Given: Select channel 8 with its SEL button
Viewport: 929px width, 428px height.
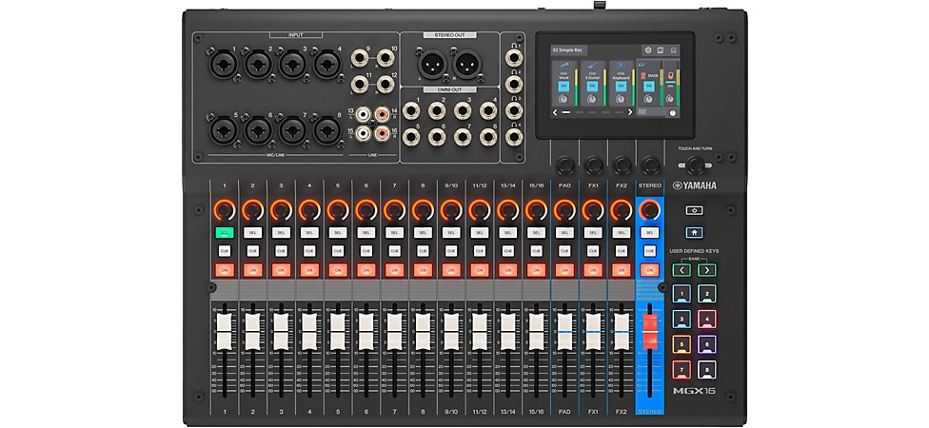Looking at the screenshot, I should (x=423, y=233).
